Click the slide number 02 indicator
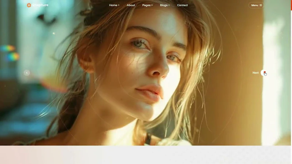The width and height of the screenshot is (292, 164). pyautogui.click(x=145, y=134)
